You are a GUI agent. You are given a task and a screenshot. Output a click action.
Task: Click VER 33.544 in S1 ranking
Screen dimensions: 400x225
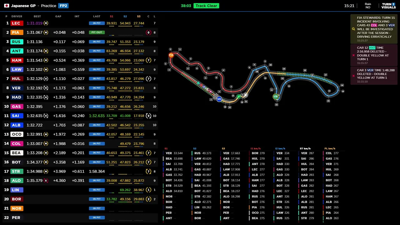[174, 153]
